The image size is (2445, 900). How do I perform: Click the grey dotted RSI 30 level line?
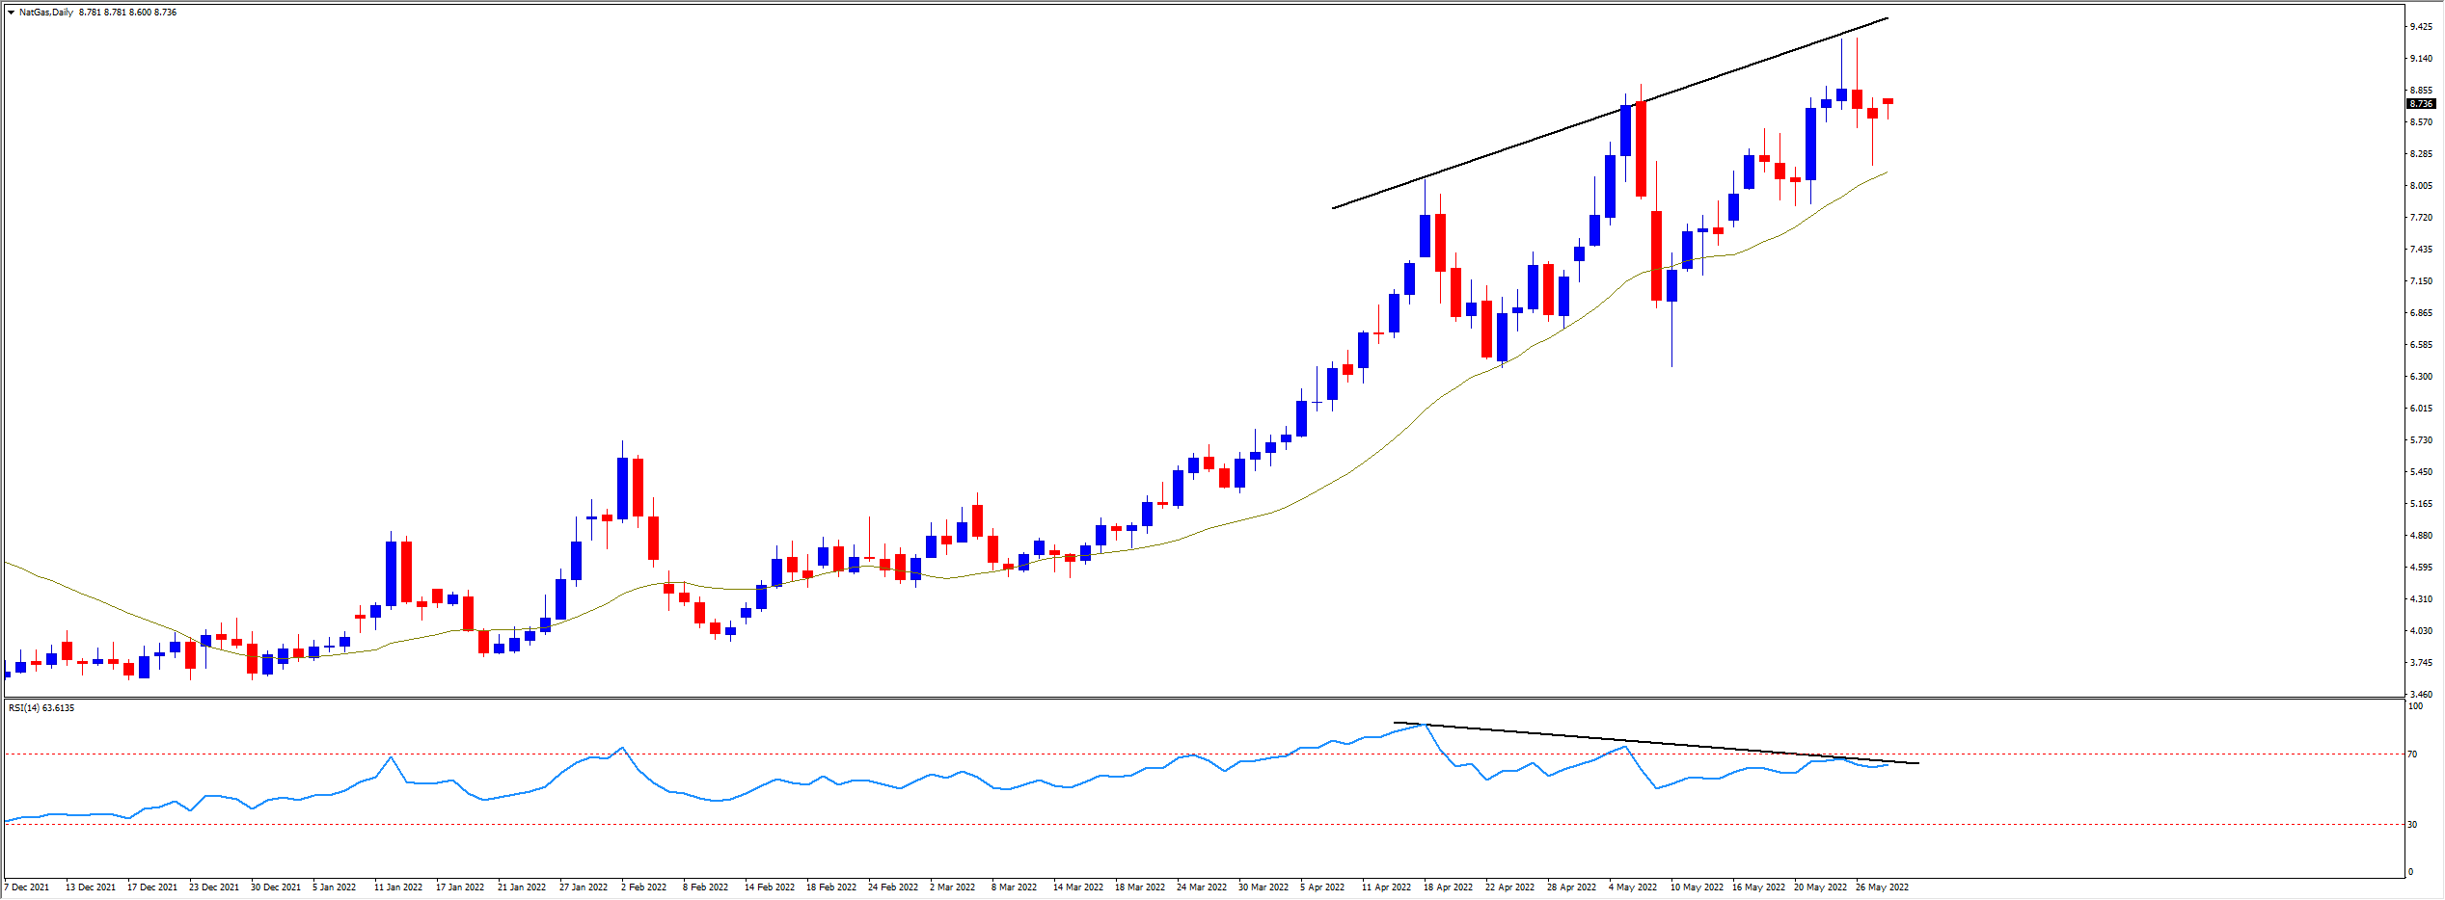964,824
